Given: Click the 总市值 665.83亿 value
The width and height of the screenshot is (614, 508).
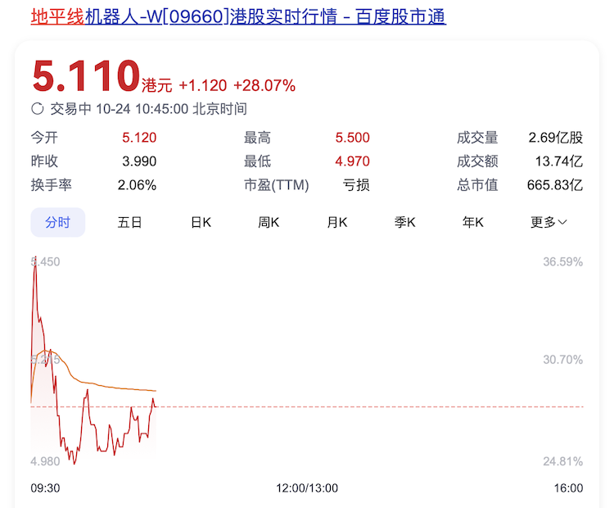Looking at the screenshot, I should coord(554,185).
